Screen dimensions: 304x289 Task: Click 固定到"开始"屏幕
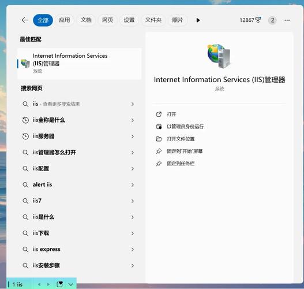pyautogui.click(x=185, y=151)
